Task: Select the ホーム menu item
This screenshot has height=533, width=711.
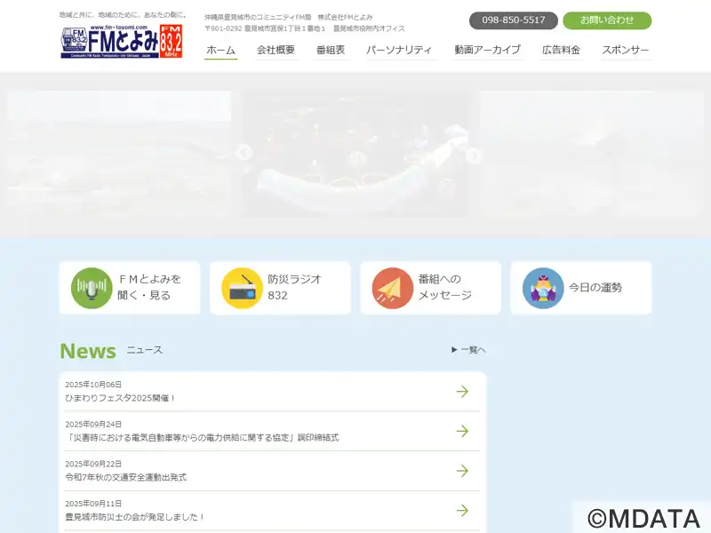Action: click(x=220, y=50)
